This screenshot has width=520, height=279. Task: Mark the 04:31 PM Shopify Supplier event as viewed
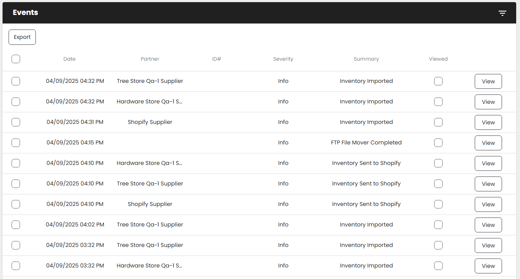click(x=438, y=122)
